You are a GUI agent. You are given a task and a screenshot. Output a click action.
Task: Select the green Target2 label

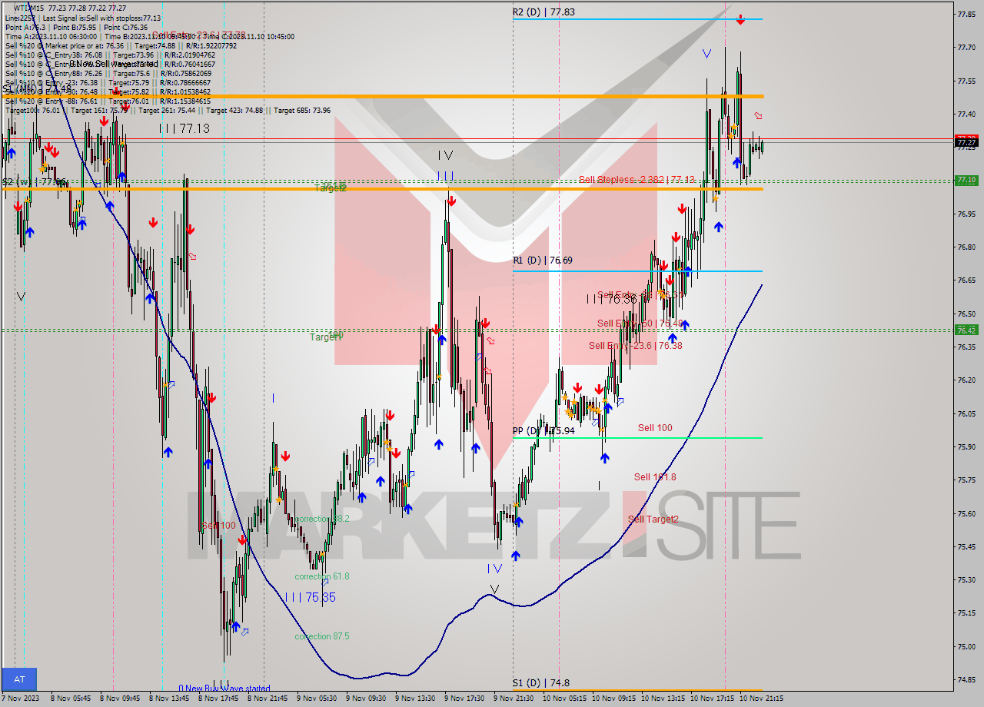coord(331,188)
